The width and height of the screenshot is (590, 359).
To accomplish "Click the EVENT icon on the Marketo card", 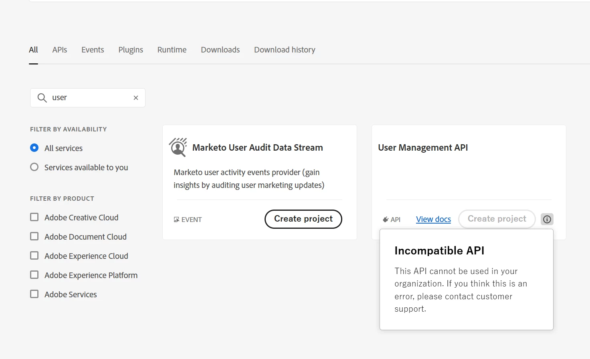I will 176,220.
